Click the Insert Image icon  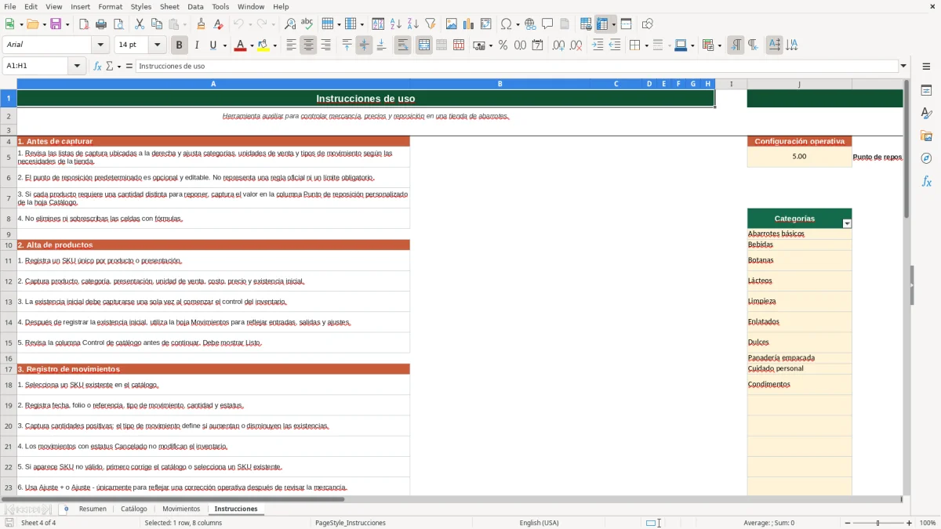[452, 24]
